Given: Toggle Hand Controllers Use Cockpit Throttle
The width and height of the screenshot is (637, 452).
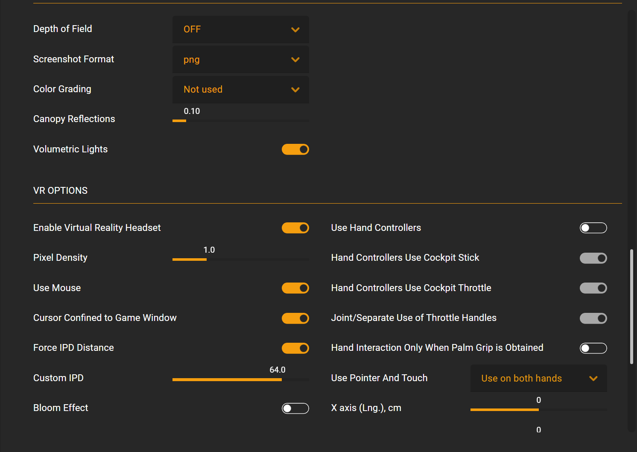Looking at the screenshot, I should 593,288.
